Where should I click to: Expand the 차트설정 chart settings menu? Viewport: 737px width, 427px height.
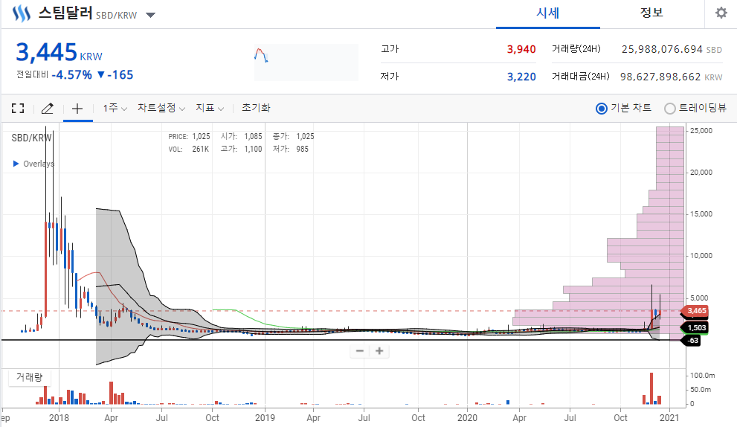click(161, 108)
